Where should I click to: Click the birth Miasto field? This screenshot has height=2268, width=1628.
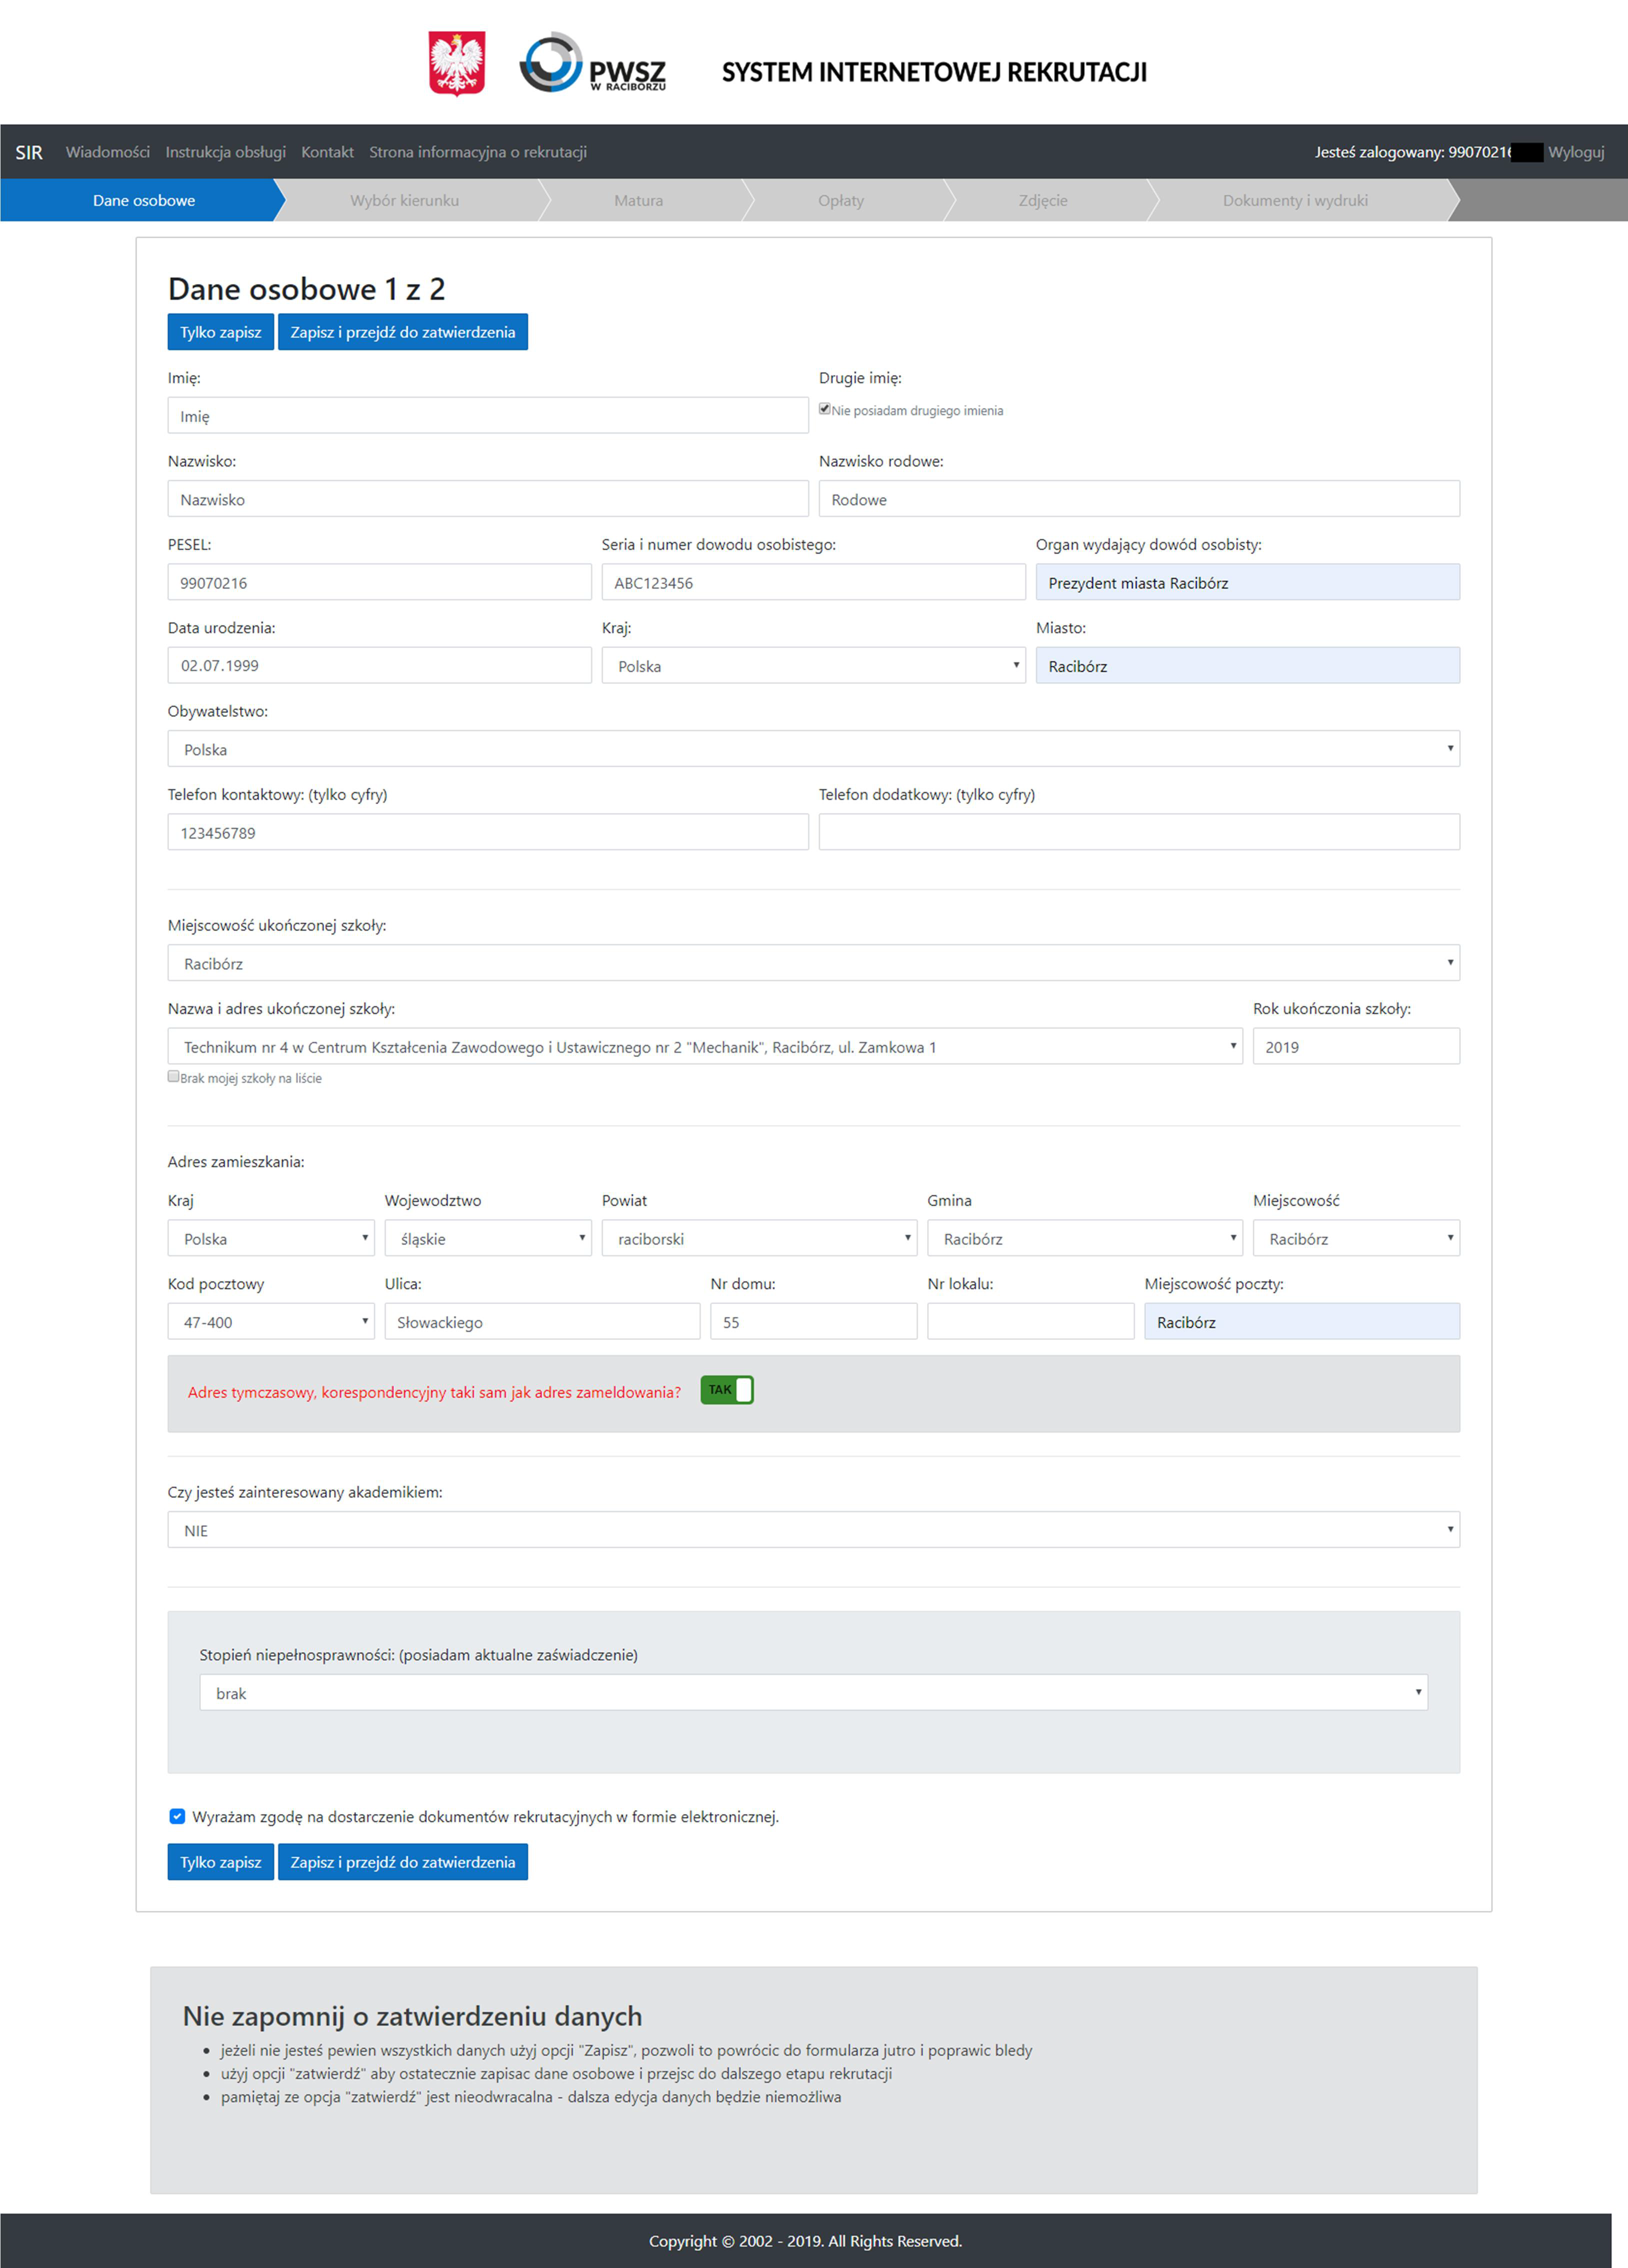[1248, 665]
